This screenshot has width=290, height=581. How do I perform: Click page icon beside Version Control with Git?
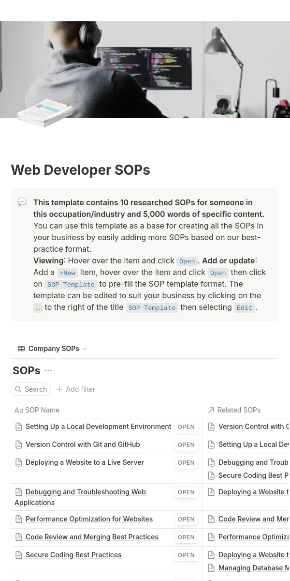pyautogui.click(x=19, y=444)
